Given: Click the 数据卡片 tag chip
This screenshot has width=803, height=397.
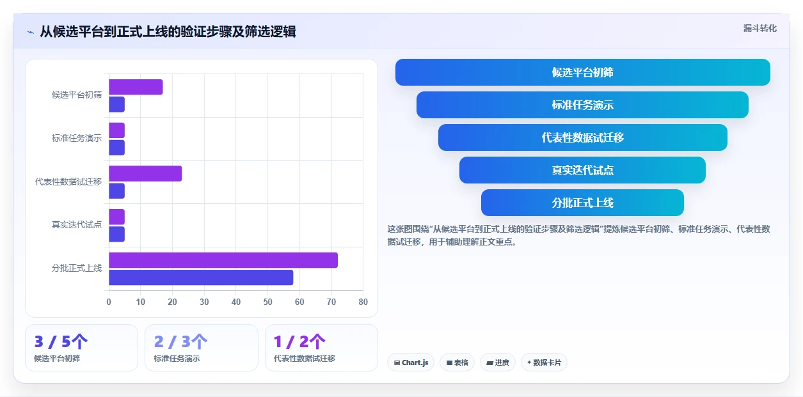Looking at the screenshot, I should click(544, 362).
